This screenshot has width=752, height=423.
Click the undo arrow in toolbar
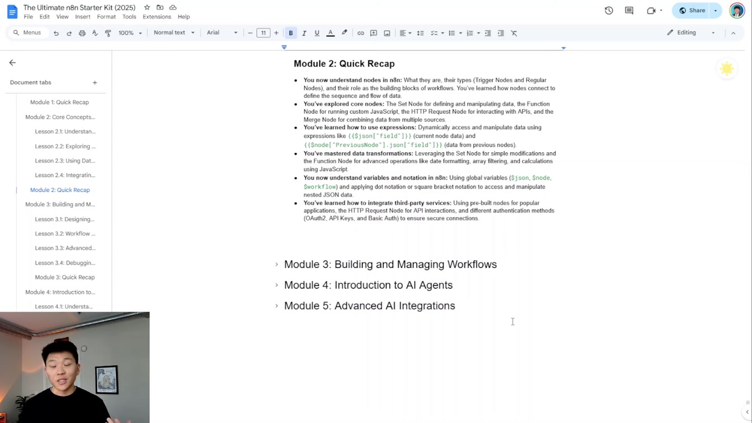[x=56, y=33]
